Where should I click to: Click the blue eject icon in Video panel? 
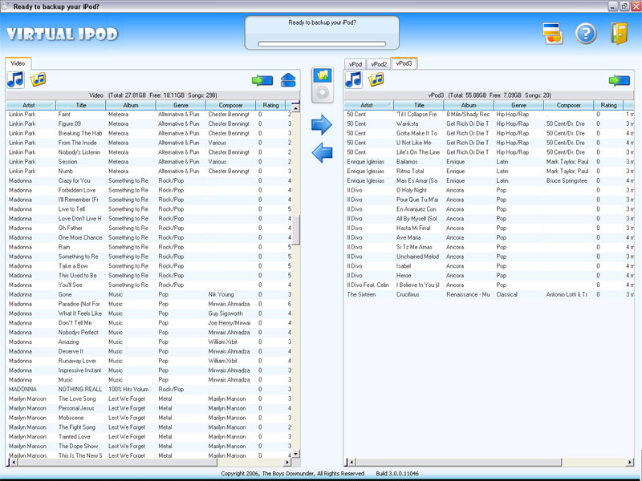[x=288, y=80]
